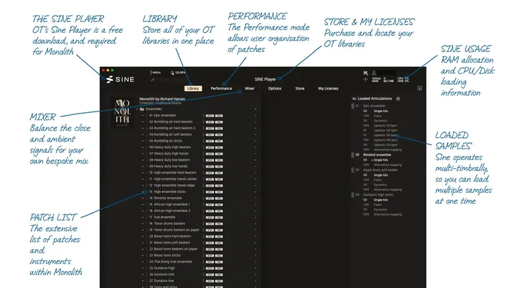Viewport: 514px width, 288px height.
Task: Open the My Licenses tab
Action: click(328, 88)
